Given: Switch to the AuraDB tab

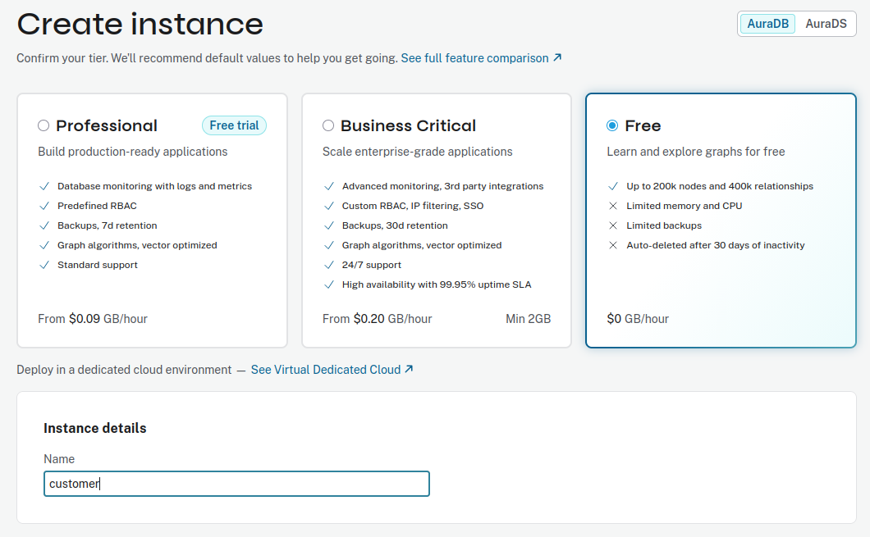Looking at the screenshot, I should (768, 24).
